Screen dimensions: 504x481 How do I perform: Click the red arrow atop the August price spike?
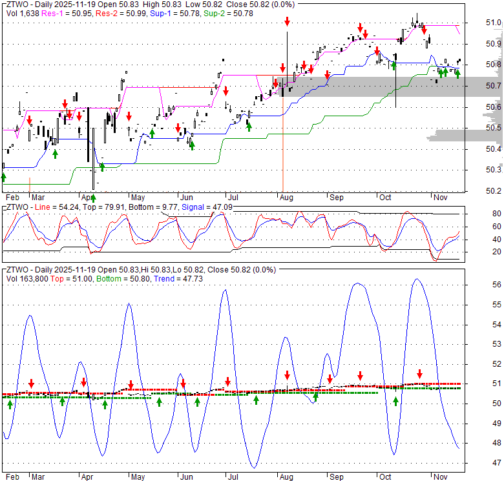click(x=287, y=23)
